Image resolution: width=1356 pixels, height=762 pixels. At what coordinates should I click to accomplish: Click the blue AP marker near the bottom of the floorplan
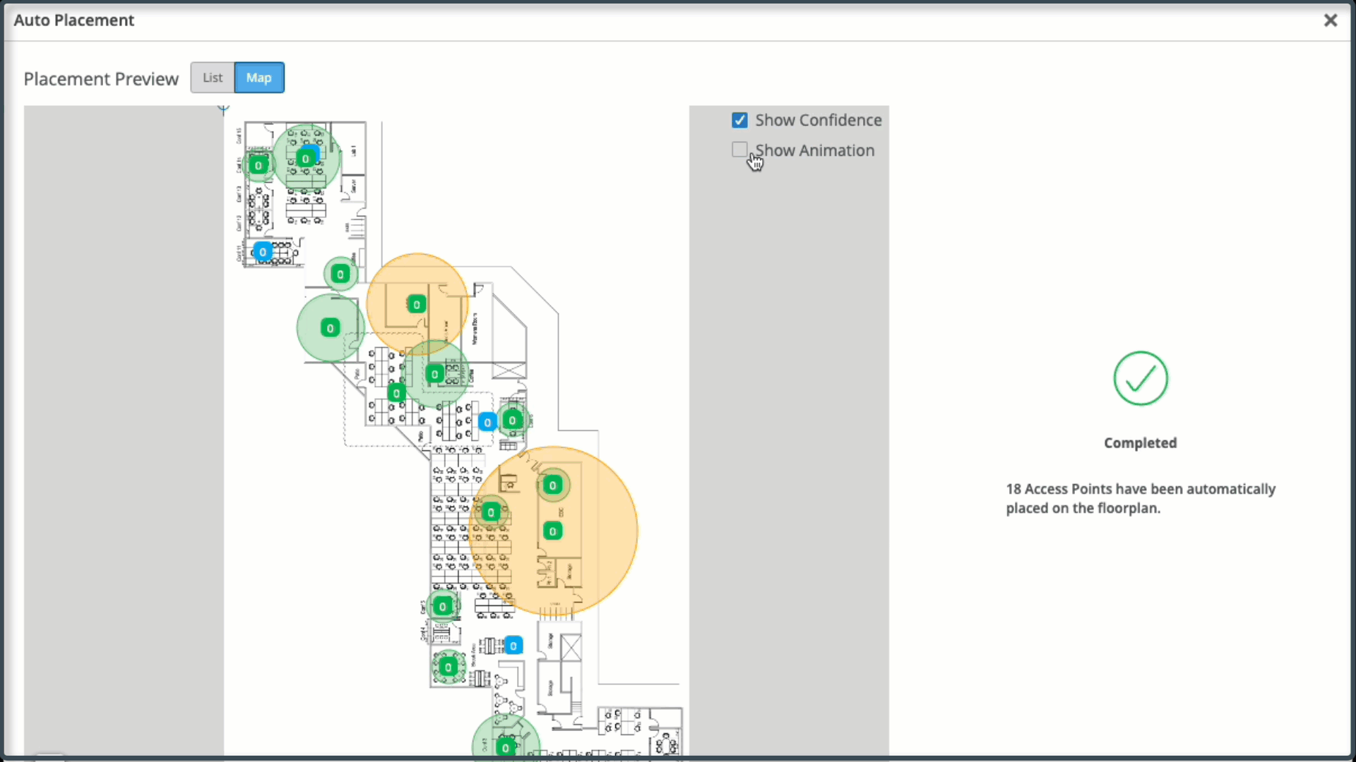coord(513,646)
